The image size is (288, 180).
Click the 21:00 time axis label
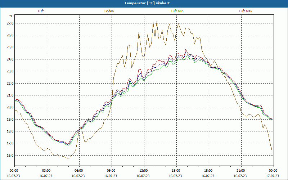click(241, 171)
